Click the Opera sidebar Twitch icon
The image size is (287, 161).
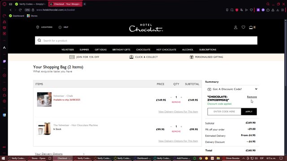click(4, 61)
